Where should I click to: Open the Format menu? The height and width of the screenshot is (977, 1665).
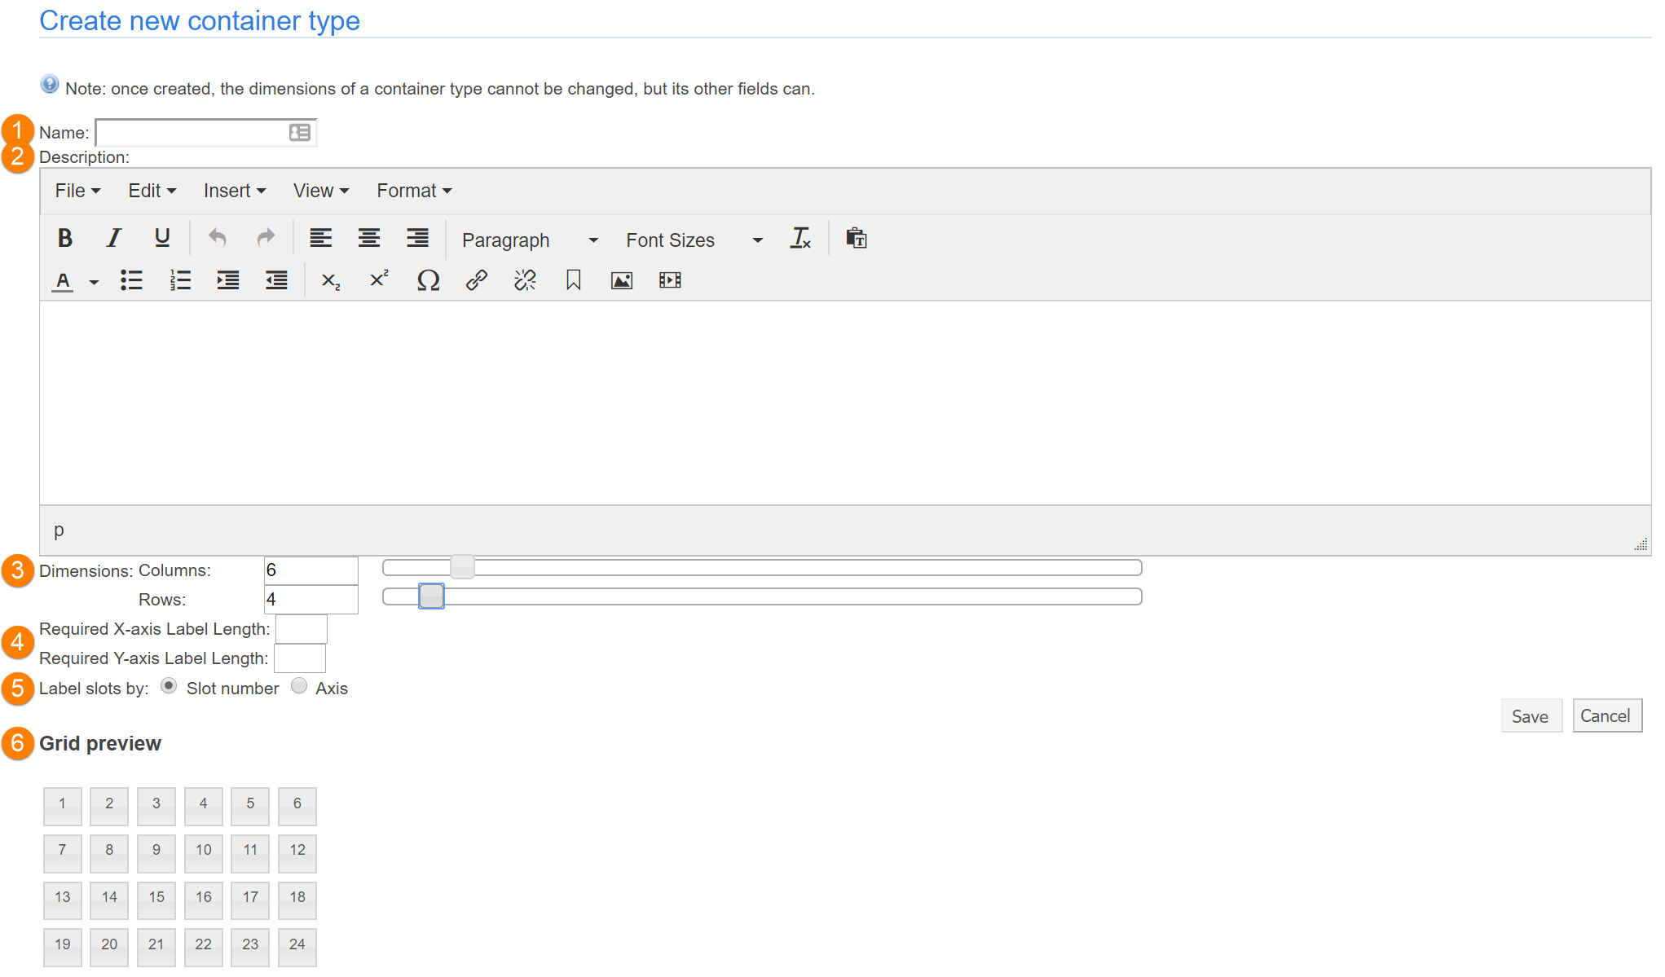pyautogui.click(x=414, y=191)
